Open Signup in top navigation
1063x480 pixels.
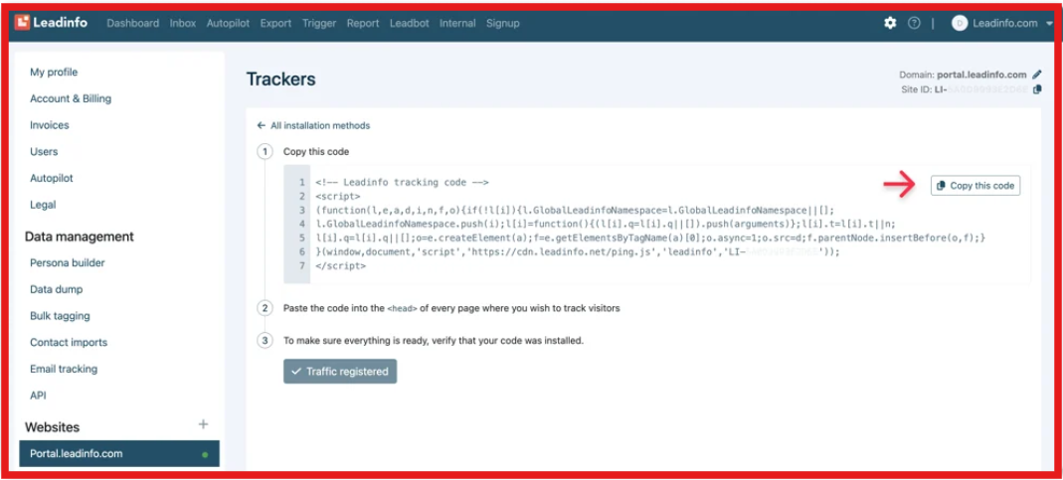[x=502, y=23]
